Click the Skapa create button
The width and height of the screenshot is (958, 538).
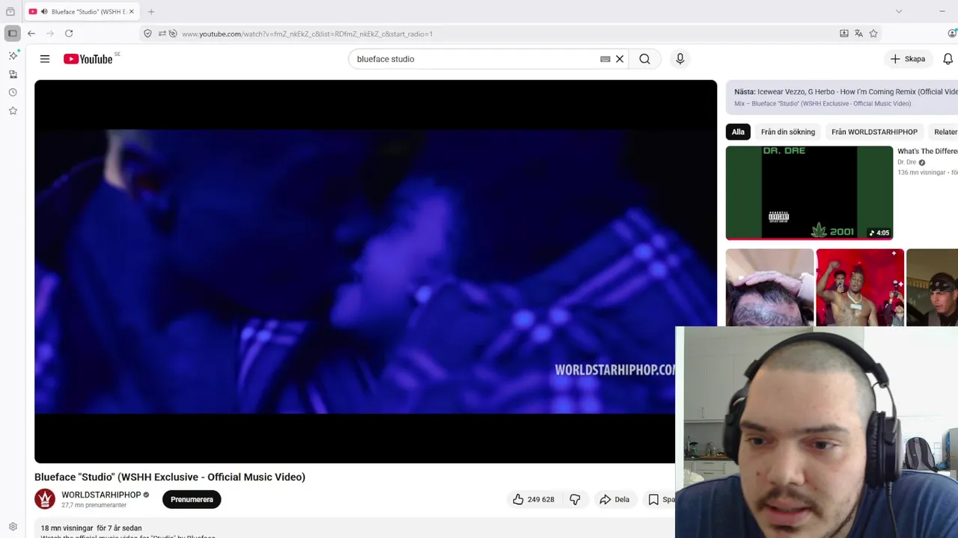(908, 59)
